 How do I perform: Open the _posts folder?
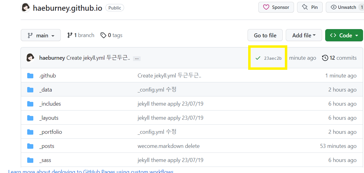(47, 146)
